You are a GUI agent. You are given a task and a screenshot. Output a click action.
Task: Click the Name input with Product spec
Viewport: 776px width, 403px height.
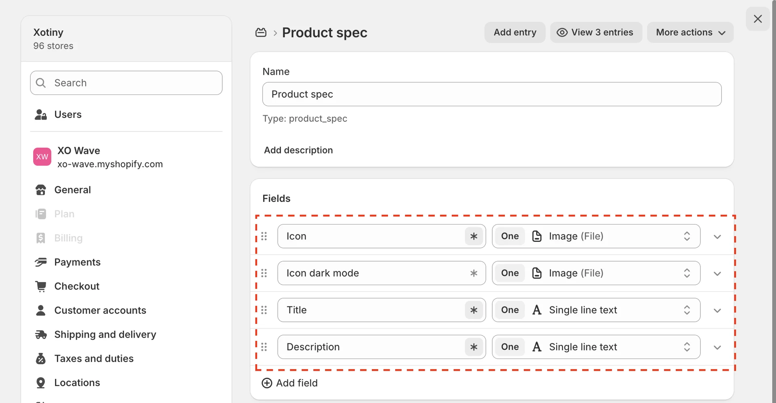tap(492, 94)
